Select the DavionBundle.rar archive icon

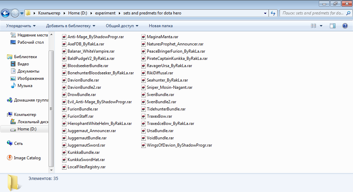click(x=64, y=80)
